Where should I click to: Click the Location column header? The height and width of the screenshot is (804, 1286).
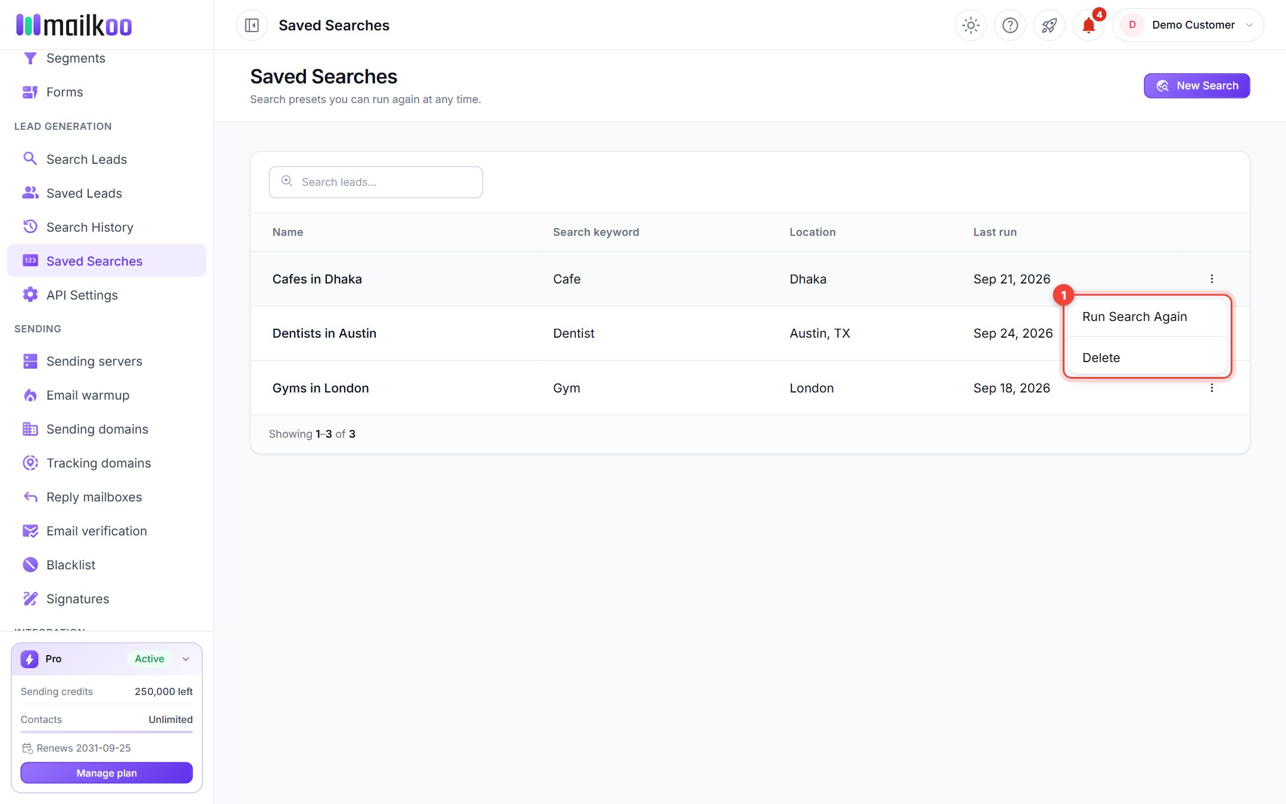pyautogui.click(x=813, y=232)
